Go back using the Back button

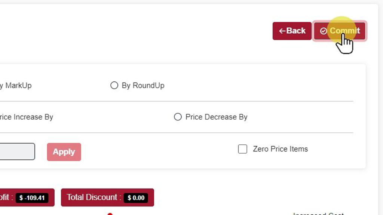pyautogui.click(x=292, y=31)
